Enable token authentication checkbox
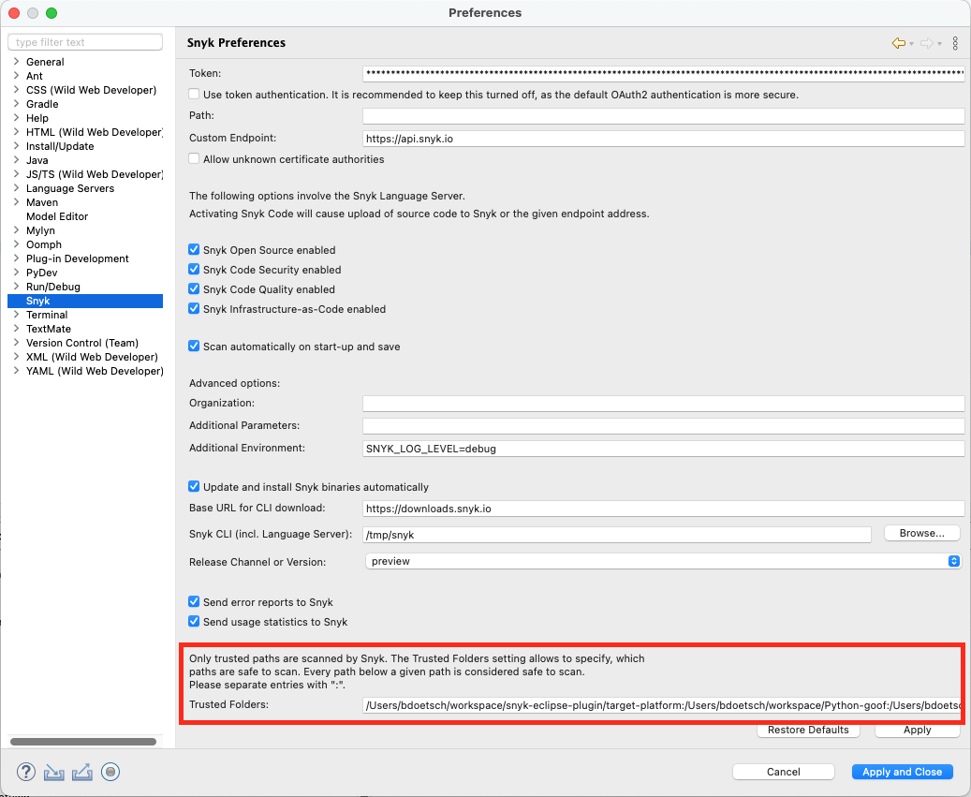The height and width of the screenshot is (797, 971). [x=194, y=94]
